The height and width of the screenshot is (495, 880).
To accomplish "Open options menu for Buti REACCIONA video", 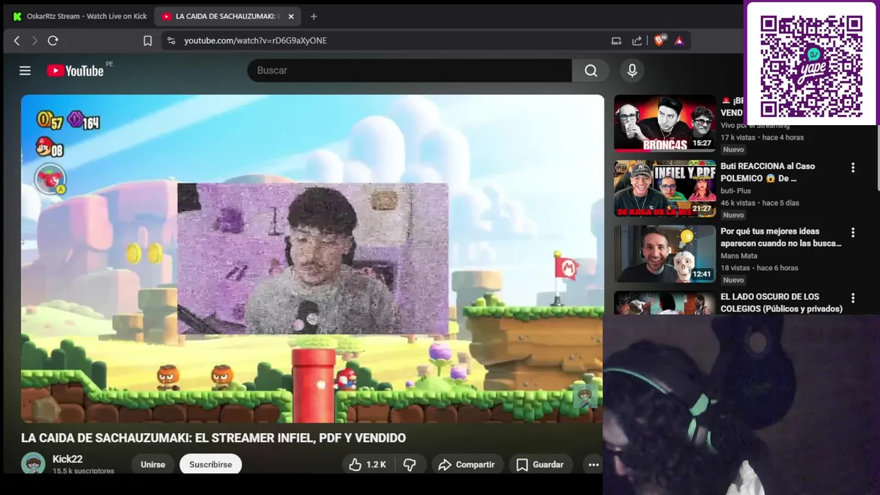I will pyautogui.click(x=853, y=168).
